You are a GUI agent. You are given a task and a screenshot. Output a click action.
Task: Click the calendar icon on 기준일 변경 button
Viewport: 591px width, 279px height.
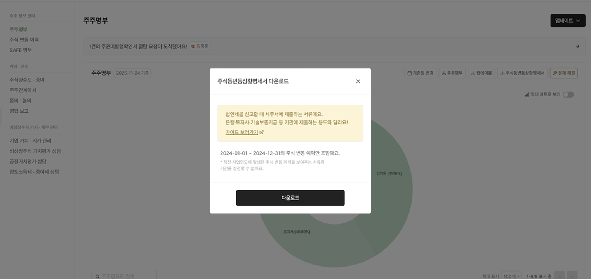(410, 73)
